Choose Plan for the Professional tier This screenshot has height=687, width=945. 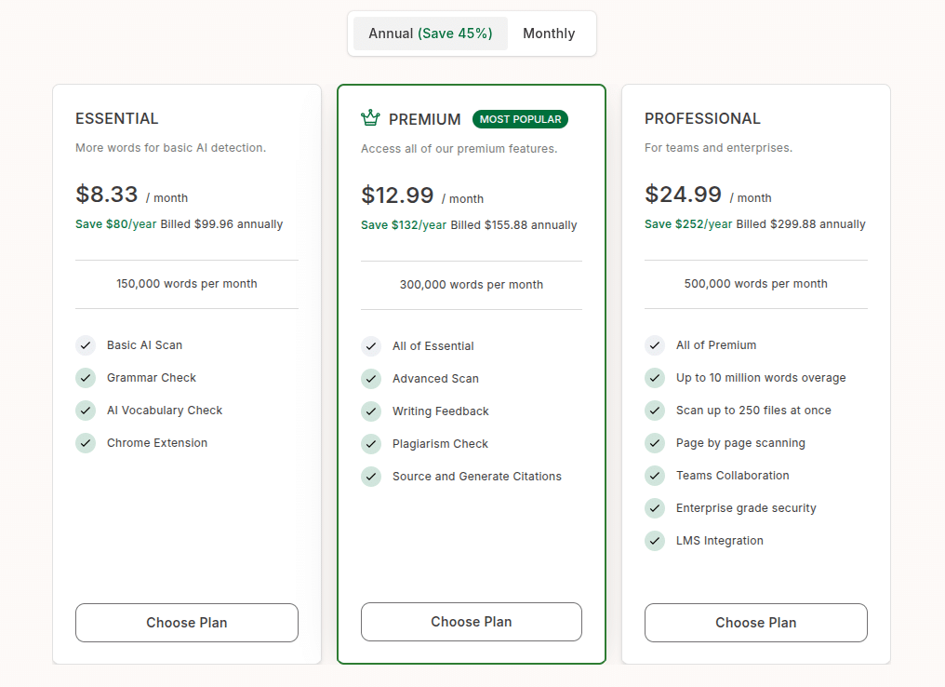pos(755,622)
